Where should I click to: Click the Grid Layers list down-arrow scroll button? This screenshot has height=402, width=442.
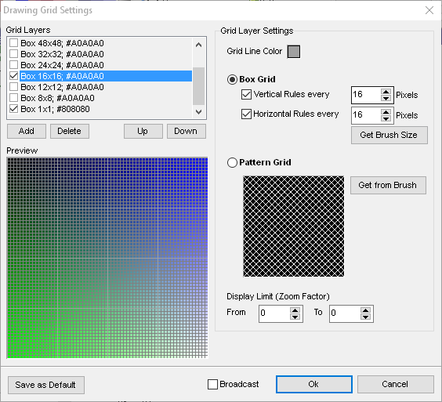(x=198, y=112)
